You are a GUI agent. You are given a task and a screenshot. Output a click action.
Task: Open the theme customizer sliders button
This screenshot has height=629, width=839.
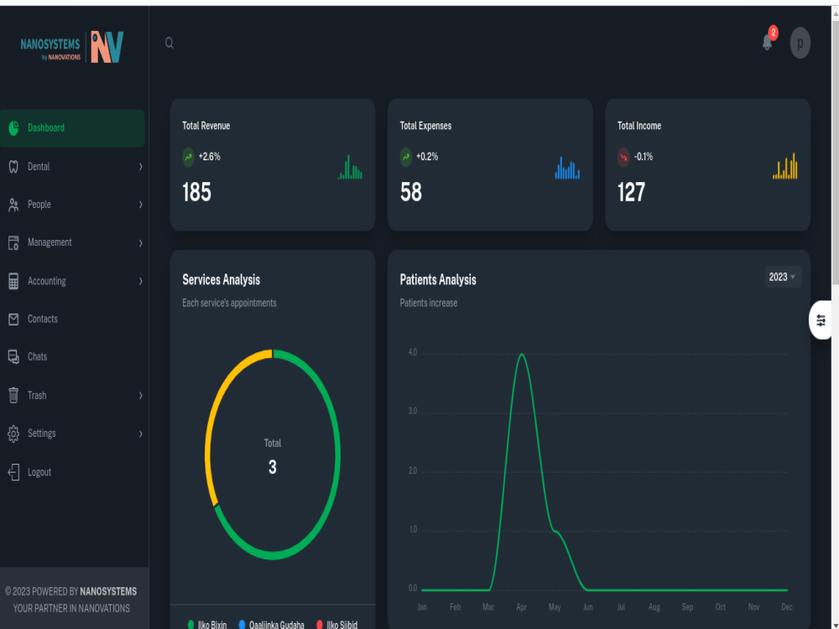click(821, 320)
